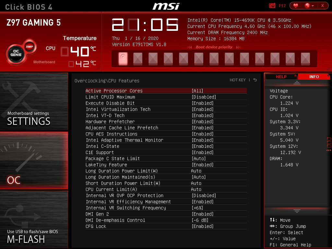Open the M-FLASH BIOS flash panel
This screenshot has width=332, height=249.
(x=34, y=219)
